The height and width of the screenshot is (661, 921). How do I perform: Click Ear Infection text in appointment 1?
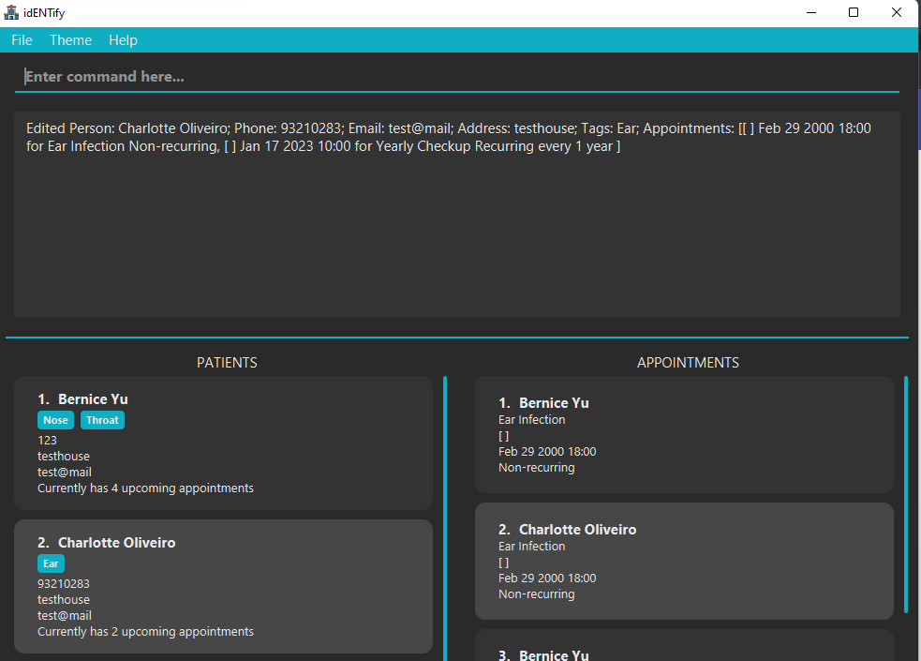[531, 419]
